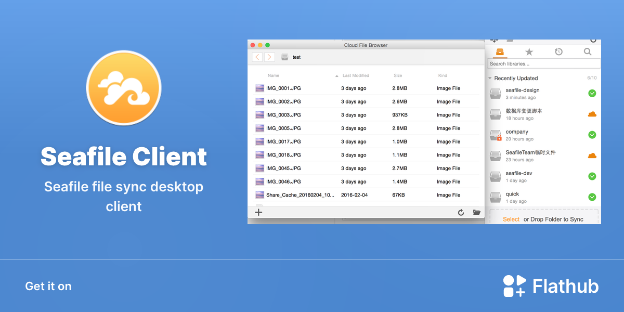Select the seafile-dev library name
This screenshot has height=312, width=624.
(519, 173)
